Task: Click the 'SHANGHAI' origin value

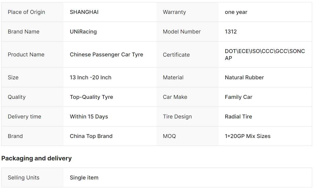Action: click(84, 12)
